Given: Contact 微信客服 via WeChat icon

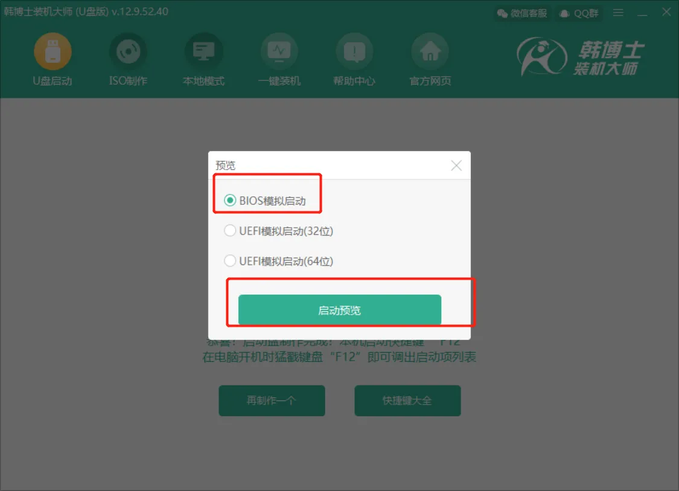Looking at the screenshot, I should 522,13.
